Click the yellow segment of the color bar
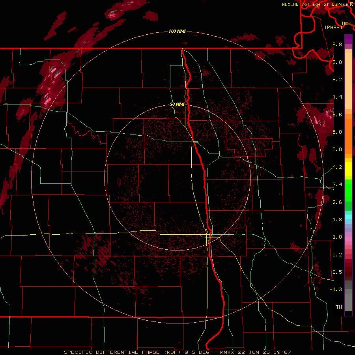Screen dimensions: 355x355 (348, 168)
